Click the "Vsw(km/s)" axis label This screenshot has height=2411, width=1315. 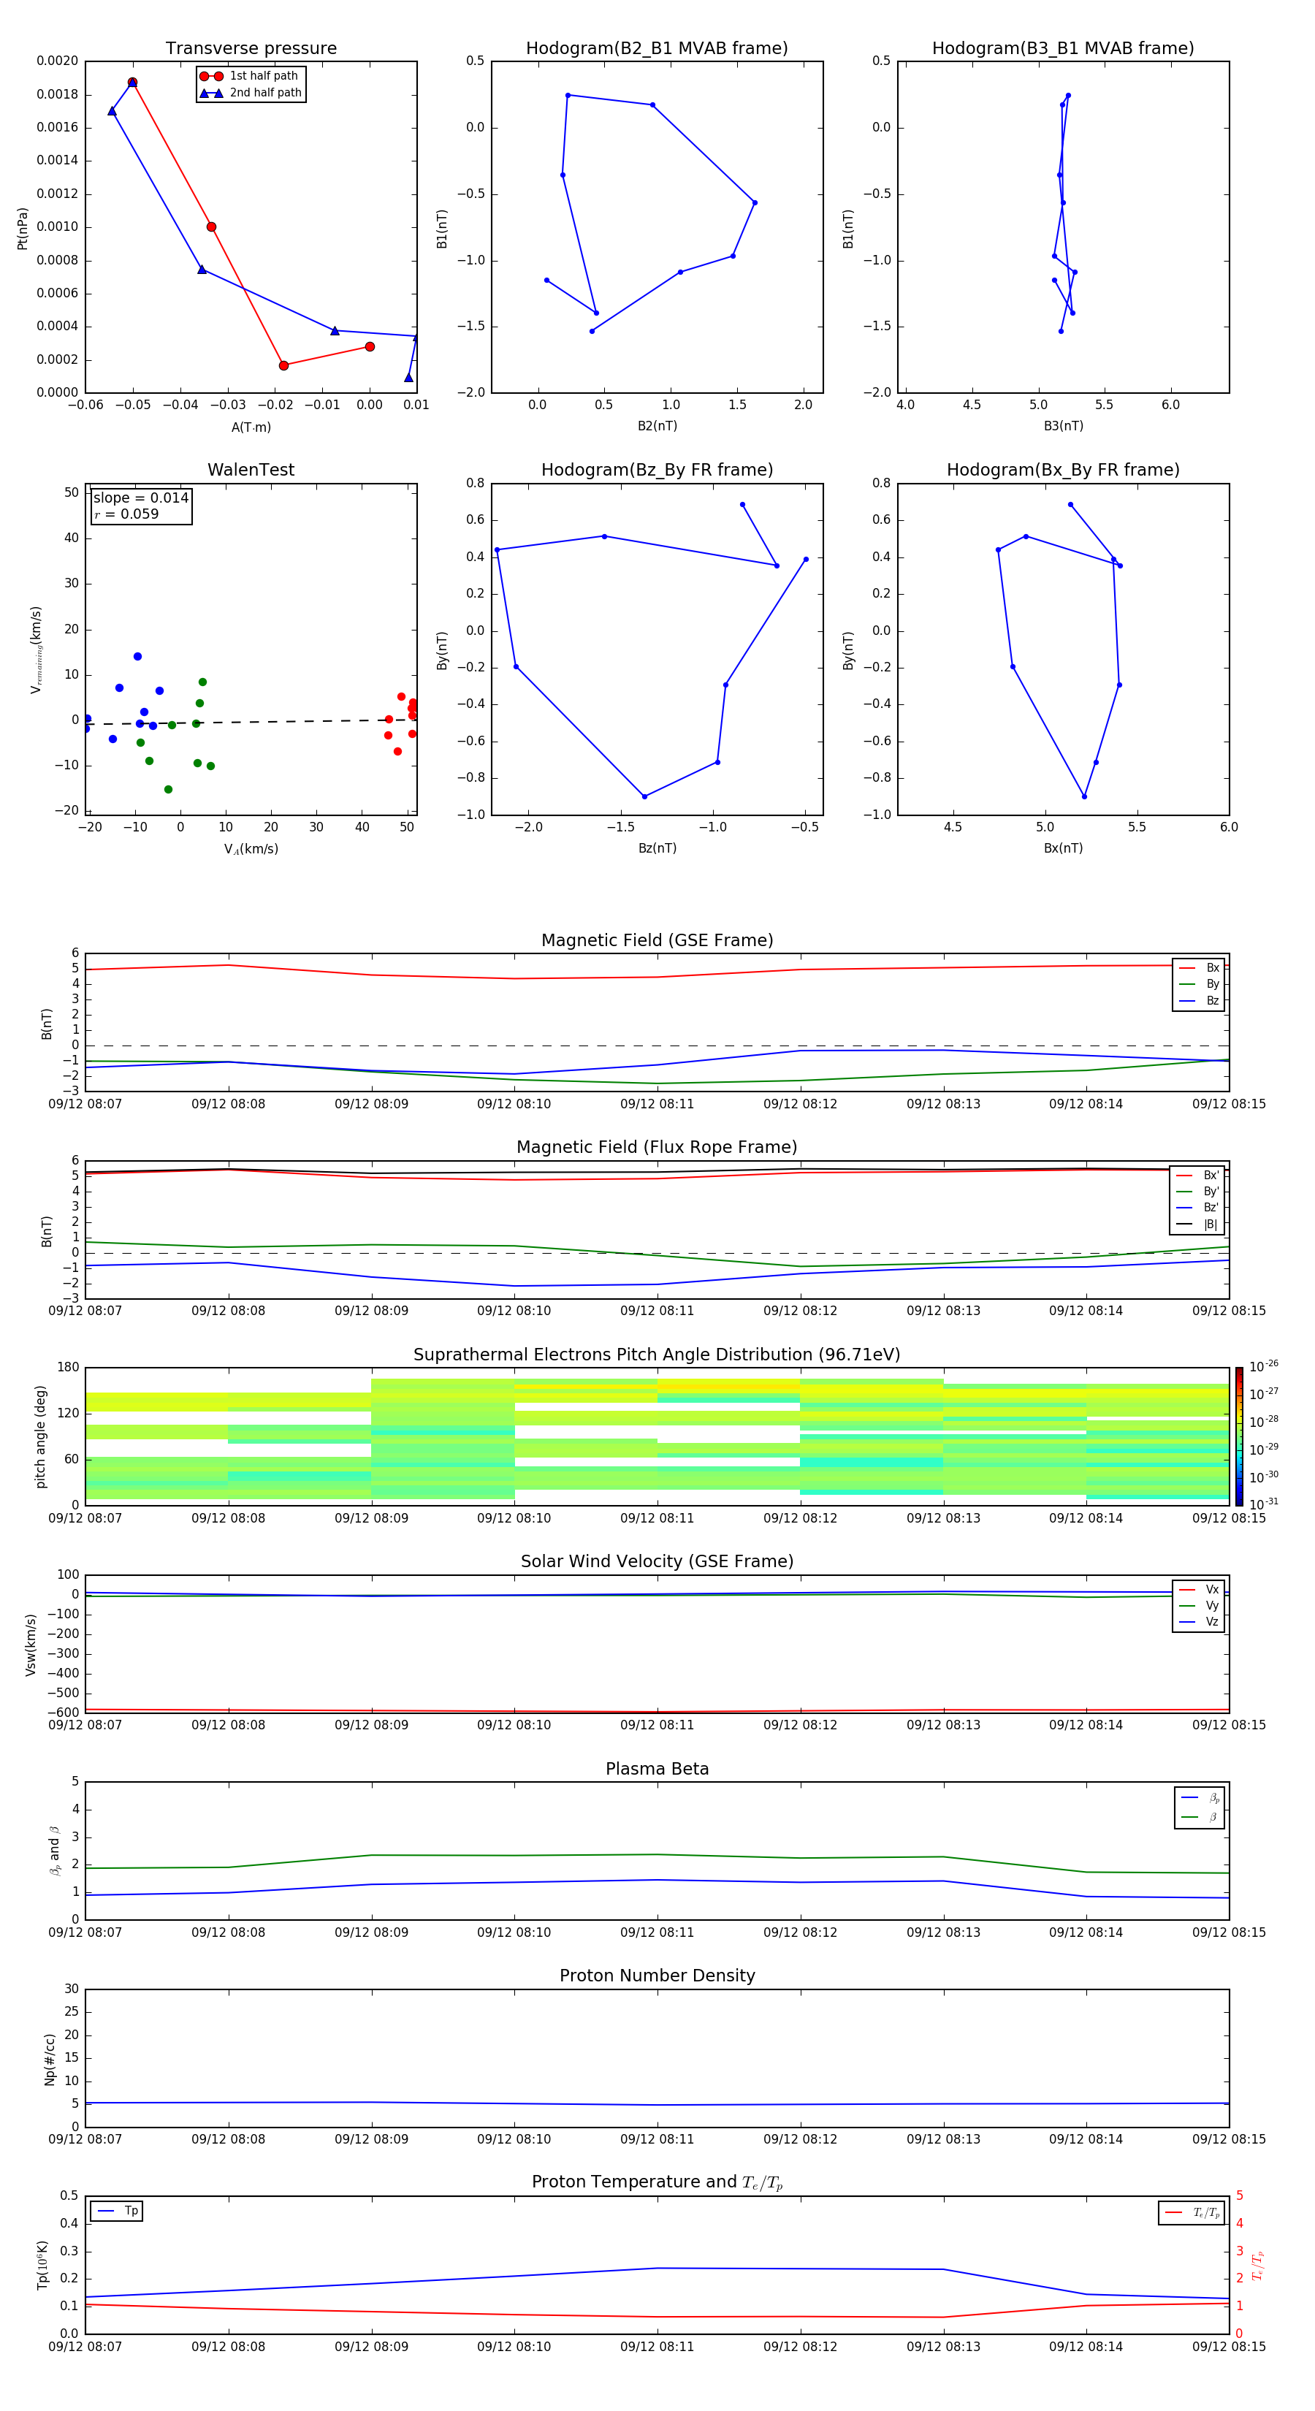point(30,1645)
